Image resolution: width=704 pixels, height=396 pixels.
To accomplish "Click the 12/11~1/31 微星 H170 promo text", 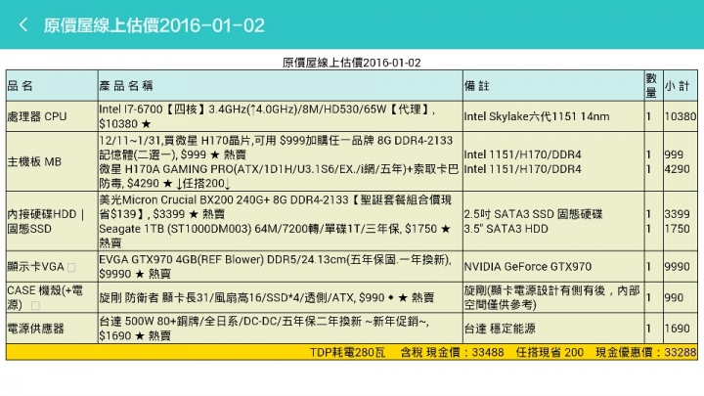I will point(276,148).
